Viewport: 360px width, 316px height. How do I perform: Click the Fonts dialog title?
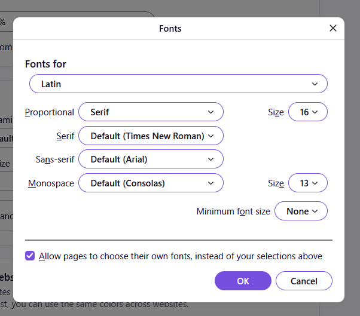[x=170, y=29]
